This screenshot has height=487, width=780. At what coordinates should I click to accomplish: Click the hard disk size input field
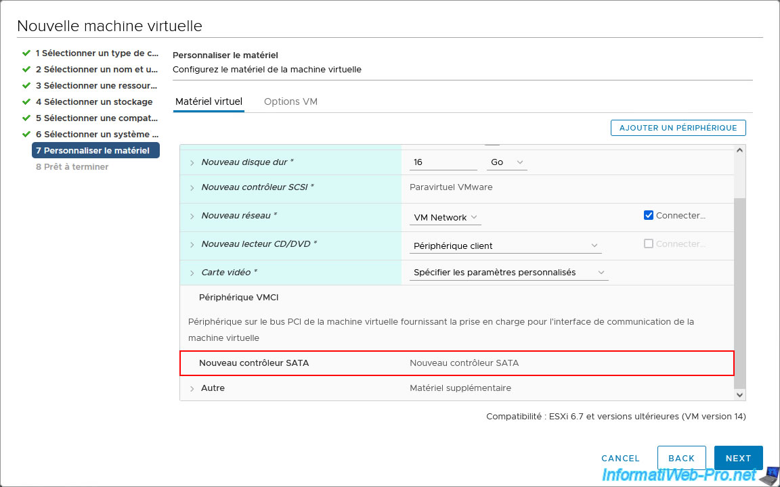443,162
